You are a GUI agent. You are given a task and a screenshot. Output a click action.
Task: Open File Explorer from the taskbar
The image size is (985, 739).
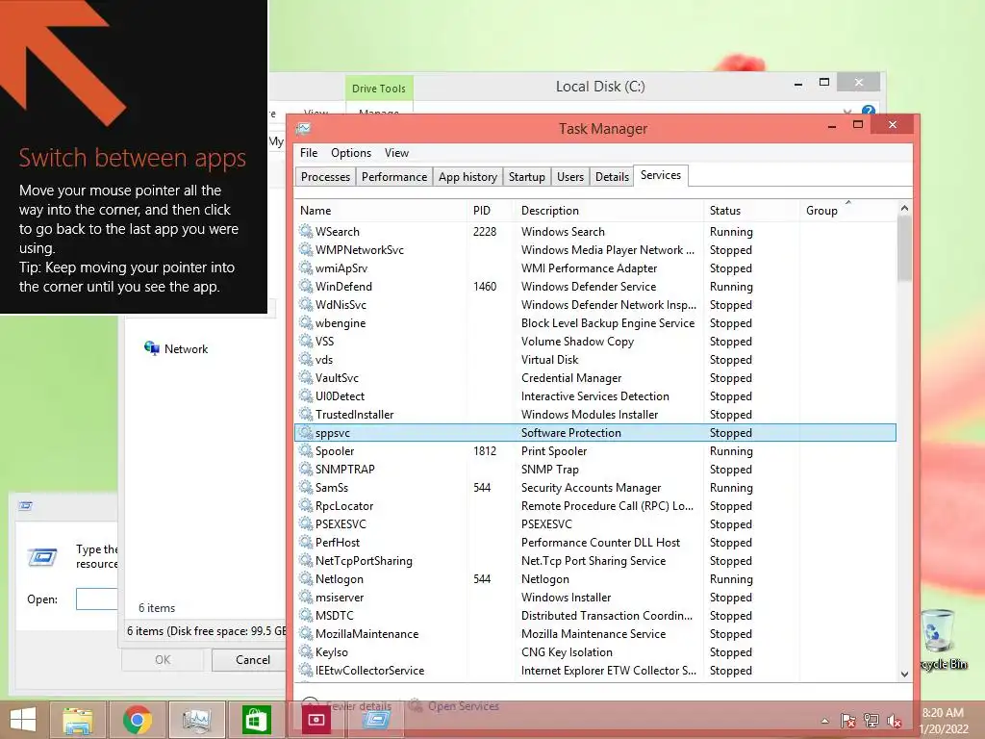(x=78, y=720)
